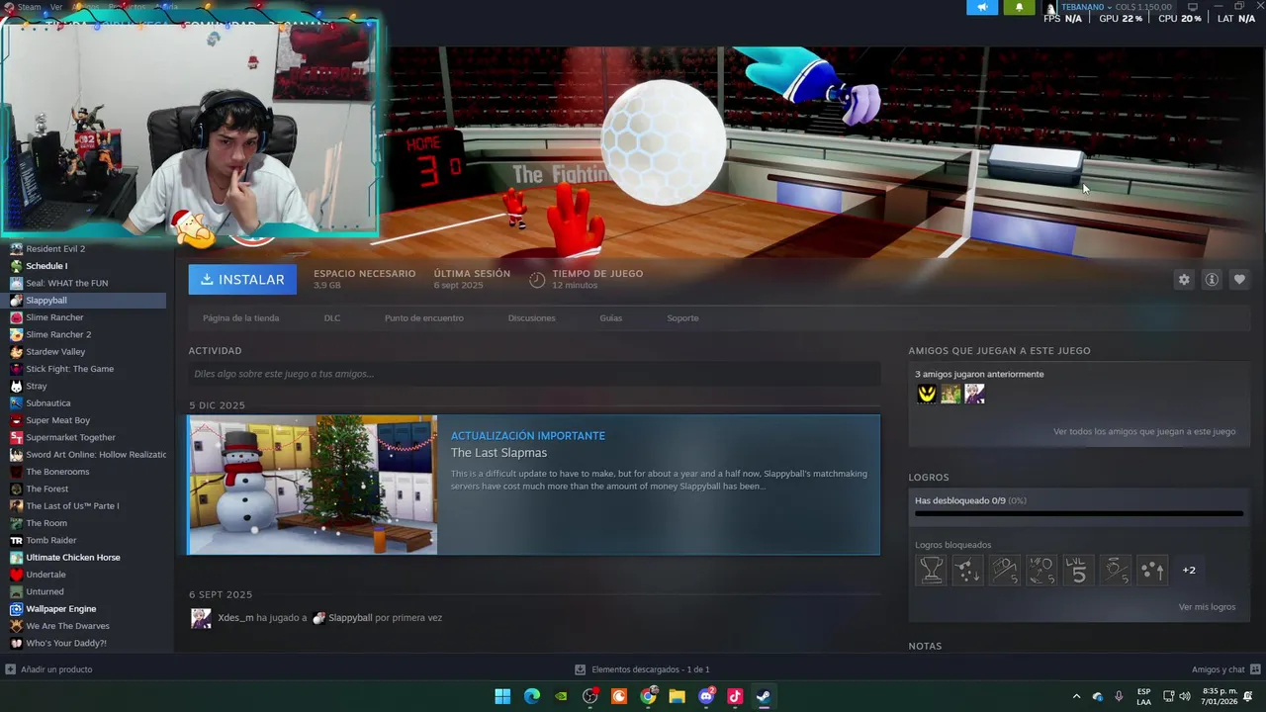Click the plus icon to add a product
The height and width of the screenshot is (712, 1266).
point(10,669)
